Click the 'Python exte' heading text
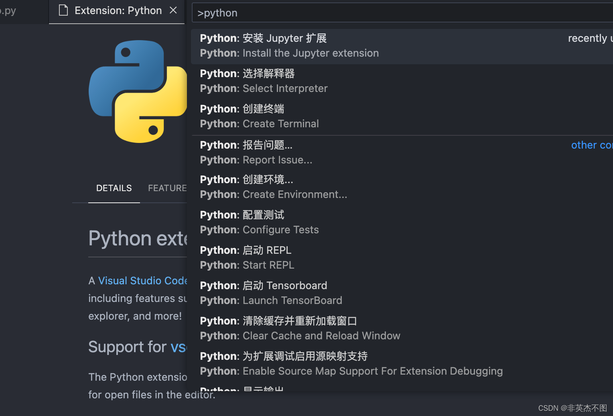613x416 pixels. (x=138, y=239)
